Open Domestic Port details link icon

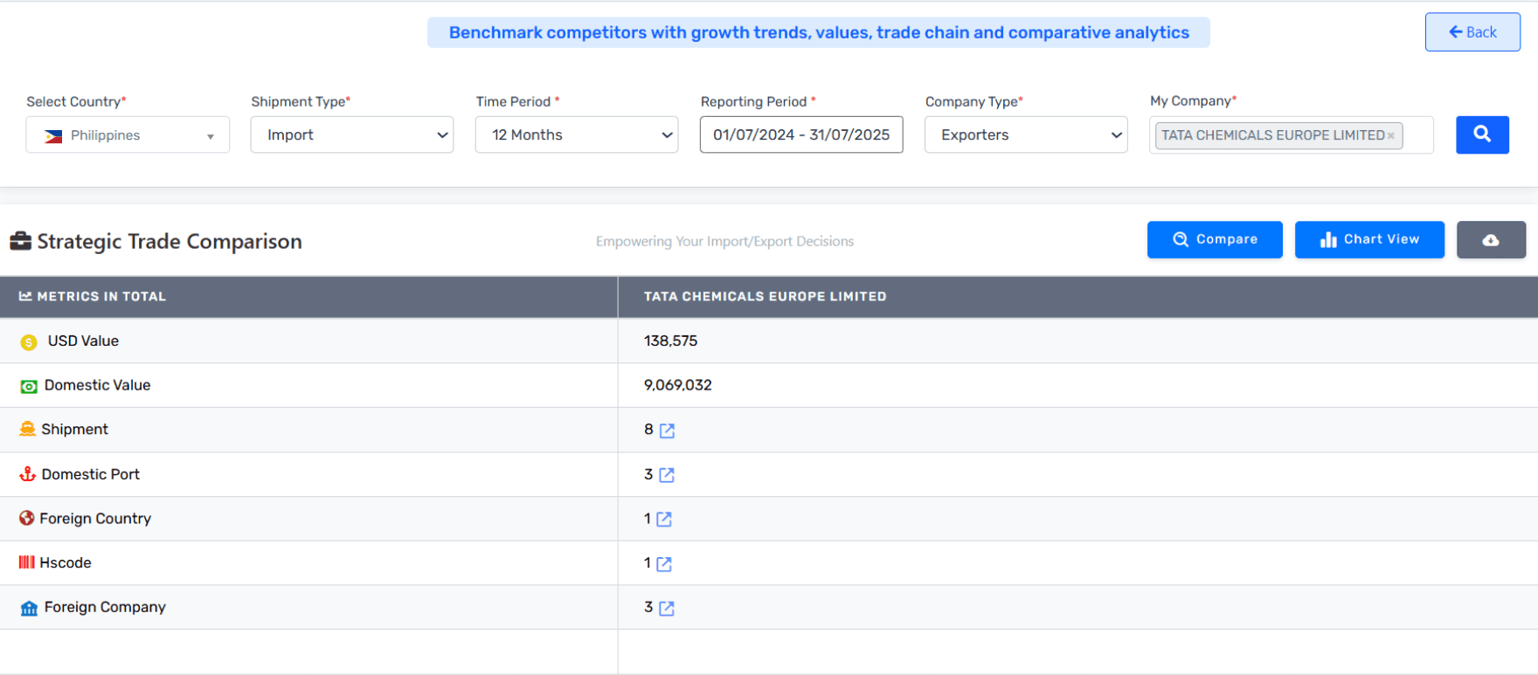tap(667, 475)
